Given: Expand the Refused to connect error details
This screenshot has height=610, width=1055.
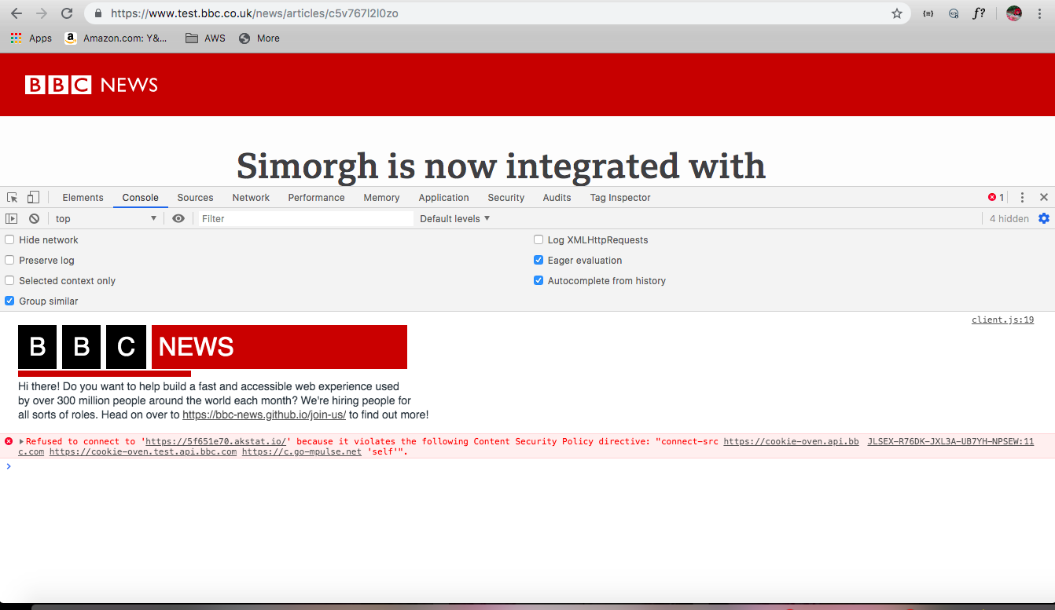Looking at the screenshot, I should point(20,440).
